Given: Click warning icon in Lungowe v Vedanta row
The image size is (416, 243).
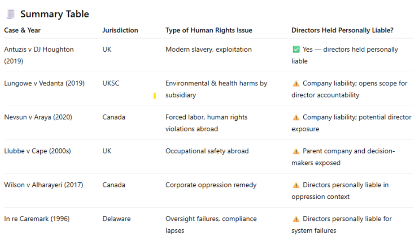Looking at the screenshot, I should coord(296,83).
